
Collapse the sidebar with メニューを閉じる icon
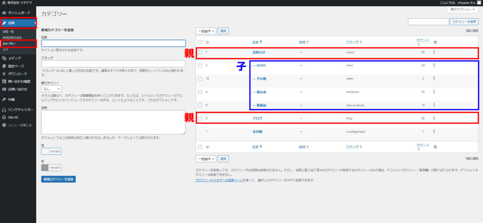pyautogui.click(x=4, y=125)
